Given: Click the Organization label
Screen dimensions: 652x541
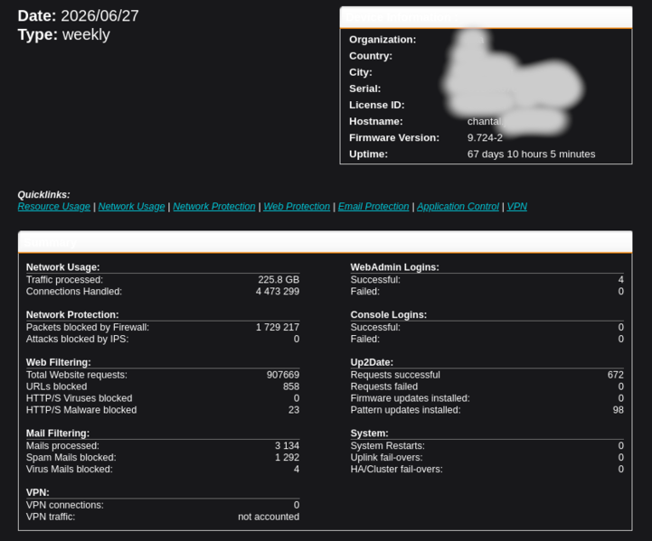Looking at the screenshot, I should [x=383, y=40].
